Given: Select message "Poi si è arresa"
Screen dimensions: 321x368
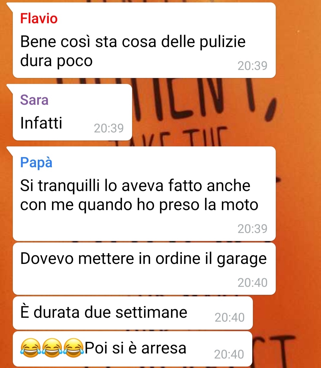Looking at the screenshot, I should coord(132,349).
